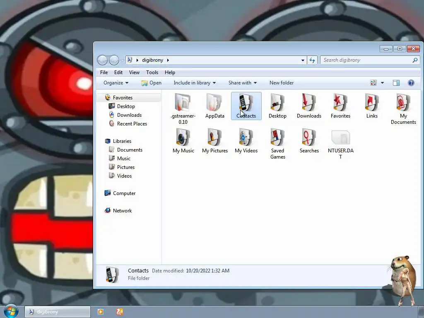The image size is (424, 318).
Task: Launch the orange browser taskbar icon
Action: tap(120, 312)
